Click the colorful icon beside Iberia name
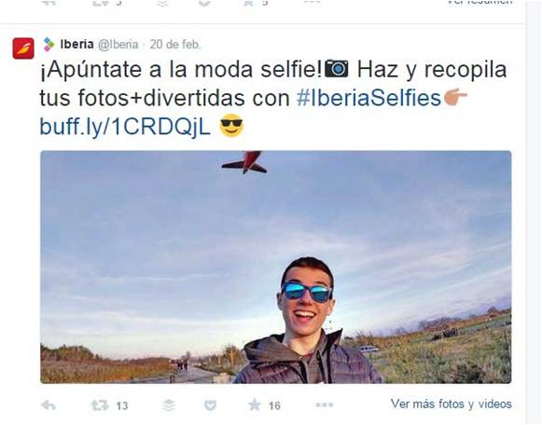The height and width of the screenshot is (425, 542). tap(49, 45)
